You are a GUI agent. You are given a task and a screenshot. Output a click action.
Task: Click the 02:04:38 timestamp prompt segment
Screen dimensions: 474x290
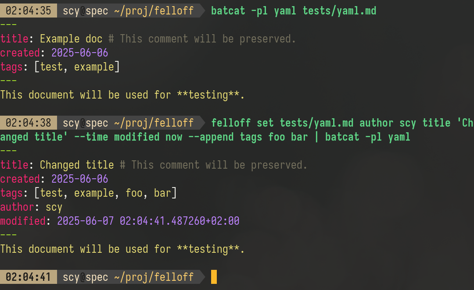[29, 123]
